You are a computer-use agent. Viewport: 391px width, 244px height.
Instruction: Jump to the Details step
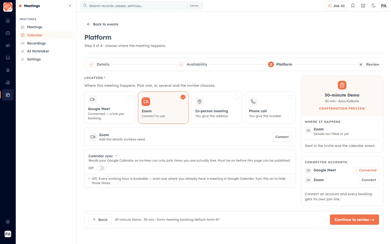tap(99, 65)
